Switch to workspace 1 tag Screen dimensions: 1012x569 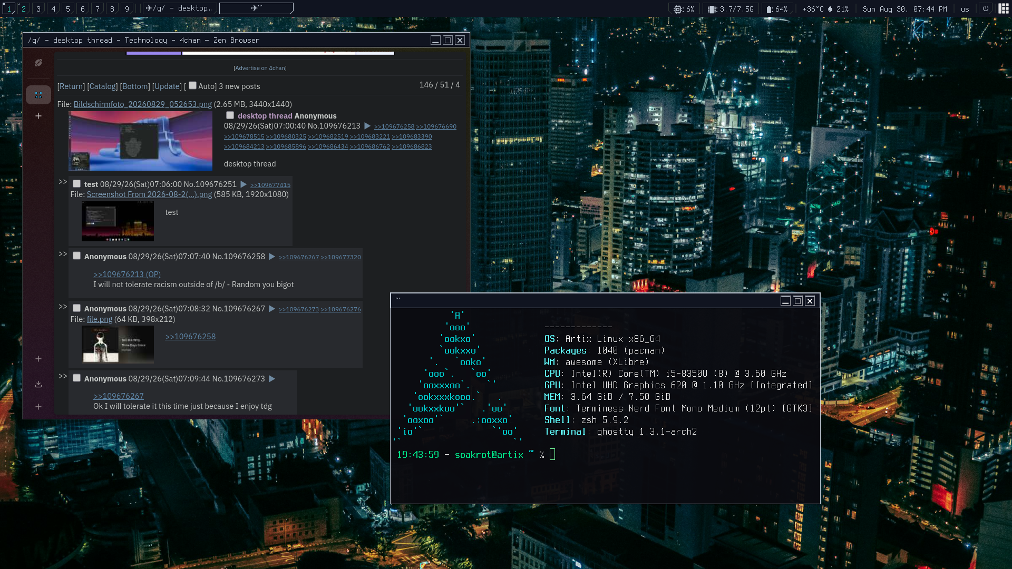pos(9,8)
